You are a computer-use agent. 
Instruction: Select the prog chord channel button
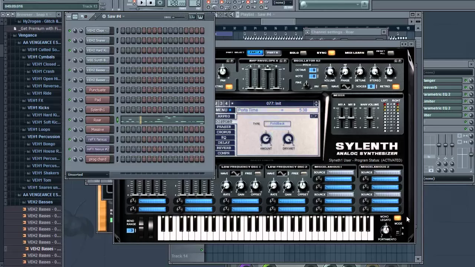pyautogui.click(x=97, y=159)
